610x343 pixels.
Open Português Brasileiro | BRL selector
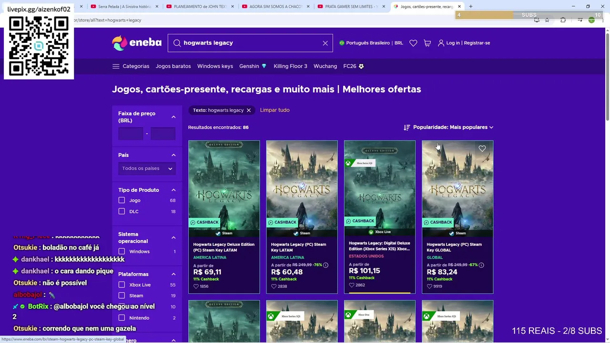[x=371, y=43]
